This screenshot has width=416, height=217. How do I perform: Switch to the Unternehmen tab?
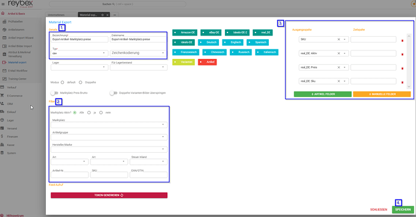click(56, 15)
